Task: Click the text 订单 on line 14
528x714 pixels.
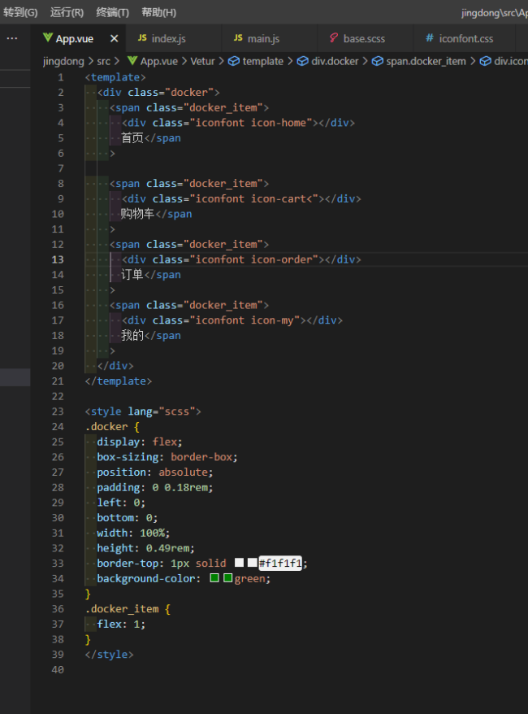Action: point(132,275)
